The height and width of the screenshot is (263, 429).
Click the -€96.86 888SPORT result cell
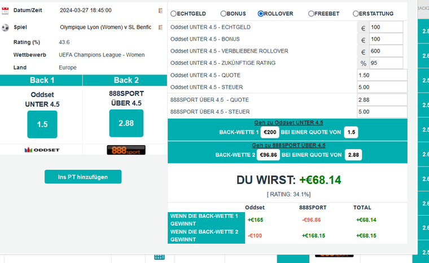[x=312, y=220]
